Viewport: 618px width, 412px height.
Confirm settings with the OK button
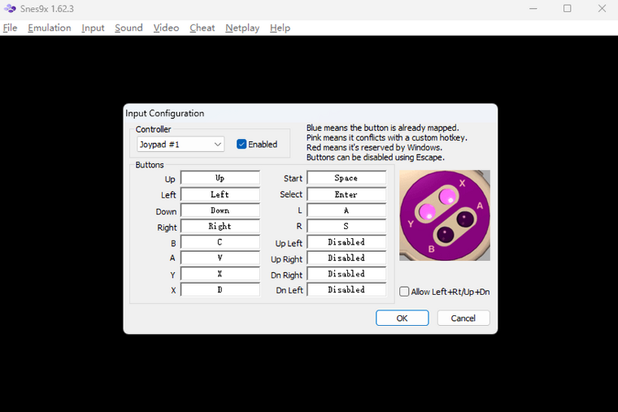coord(402,318)
